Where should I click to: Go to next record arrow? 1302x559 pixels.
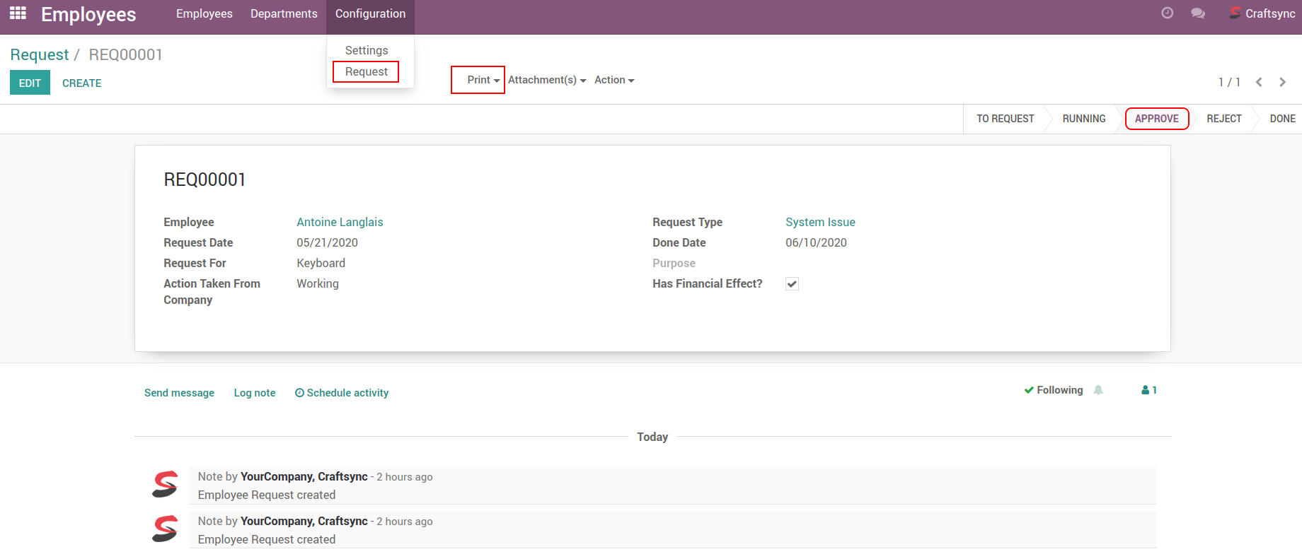(1282, 82)
